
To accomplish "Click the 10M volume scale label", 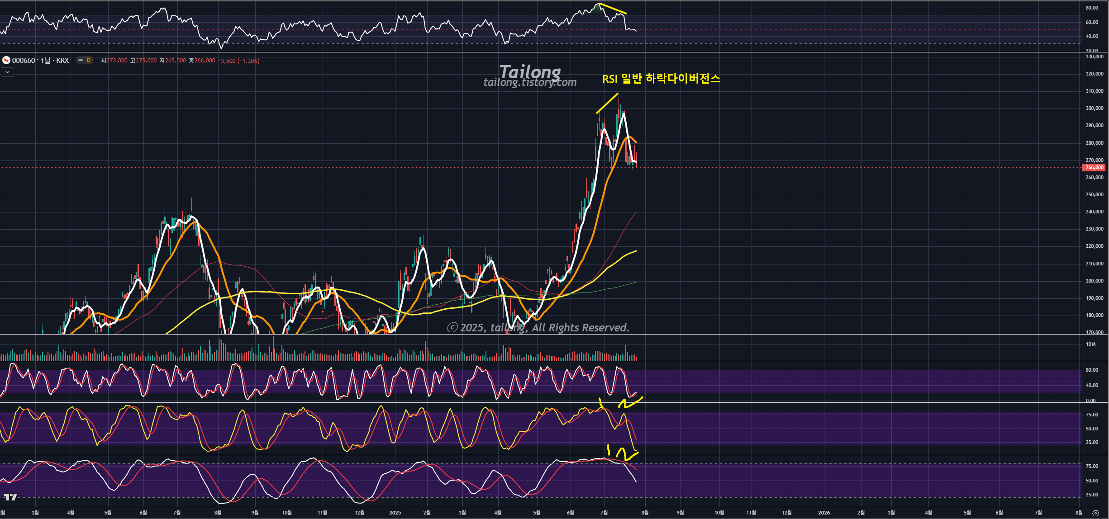I will point(1090,344).
